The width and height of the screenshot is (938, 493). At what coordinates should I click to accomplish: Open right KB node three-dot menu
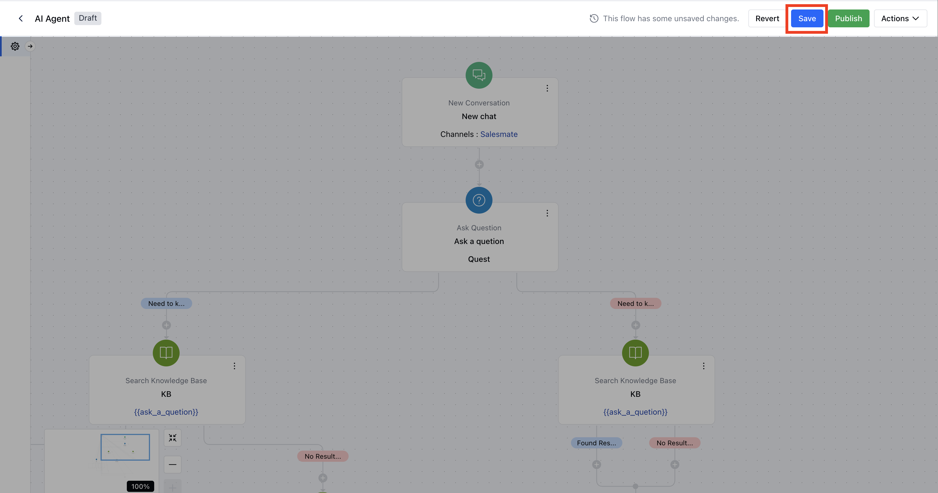[703, 366]
